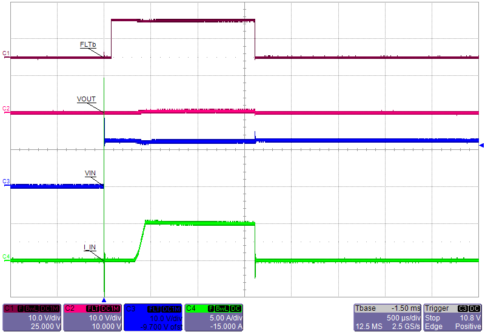Select the VOUT trace label
This screenshot has height=332, width=485.
pyautogui.click(x=86, y=99)
